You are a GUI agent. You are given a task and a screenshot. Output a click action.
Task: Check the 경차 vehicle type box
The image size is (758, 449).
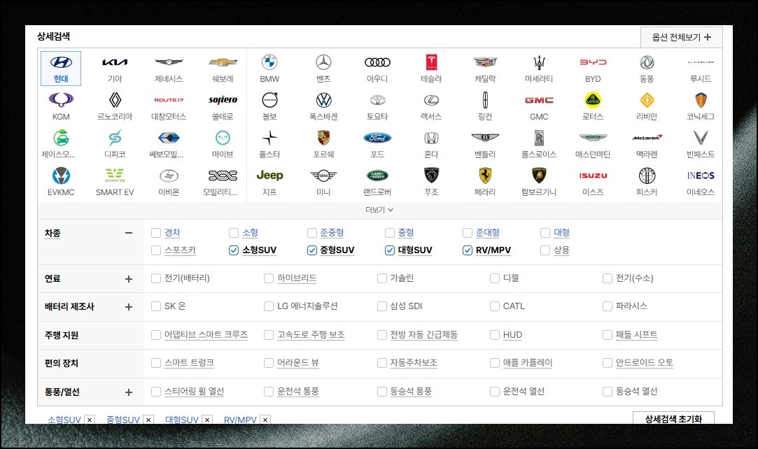click(x=155, y=233)
